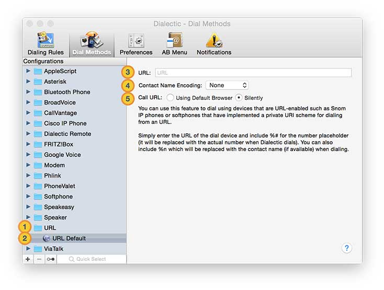Expand the Softphone disclosure triangle

point(28,196)
